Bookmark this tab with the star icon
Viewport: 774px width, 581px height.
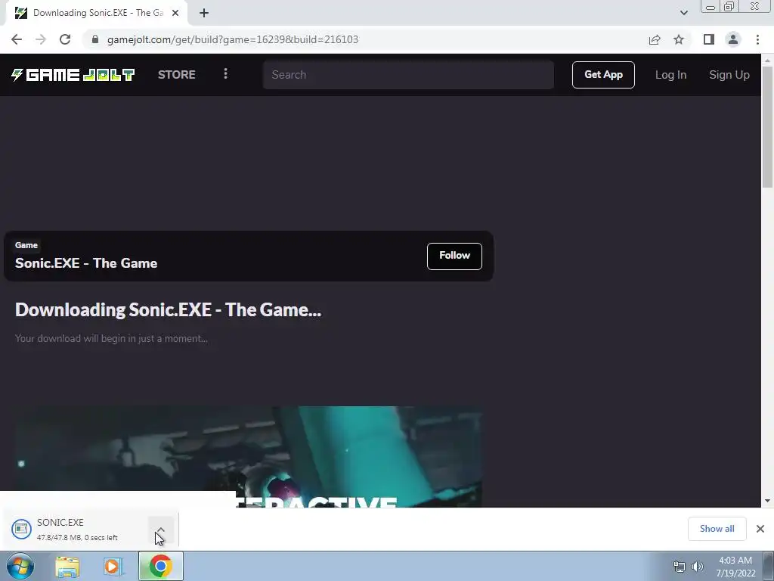[679, 39]
